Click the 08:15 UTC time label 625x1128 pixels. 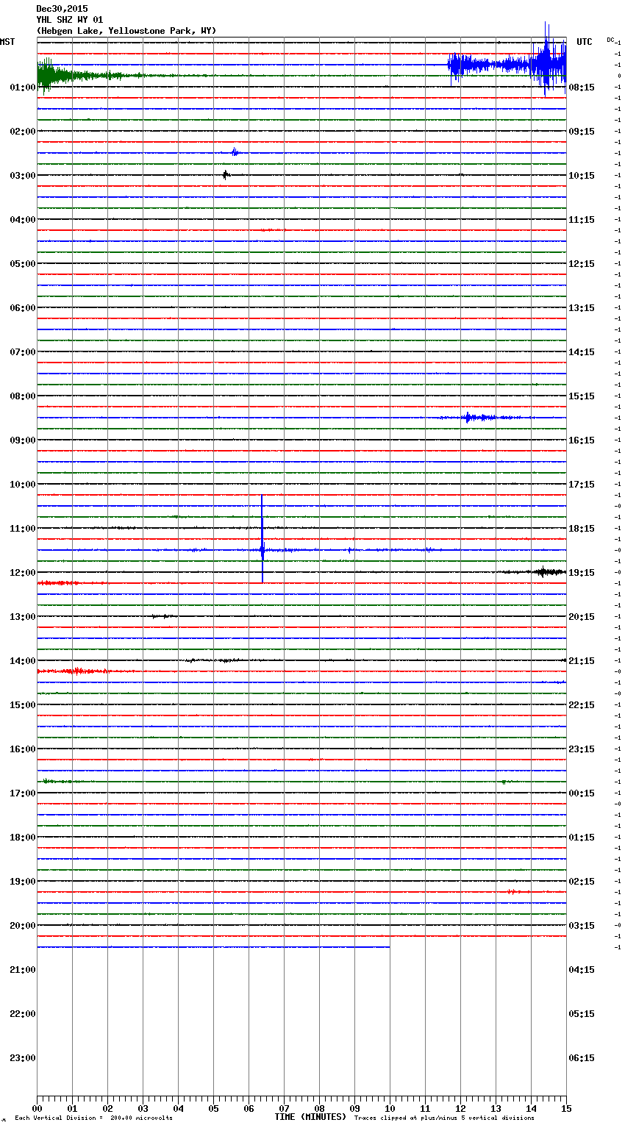(x=582, y=88)
